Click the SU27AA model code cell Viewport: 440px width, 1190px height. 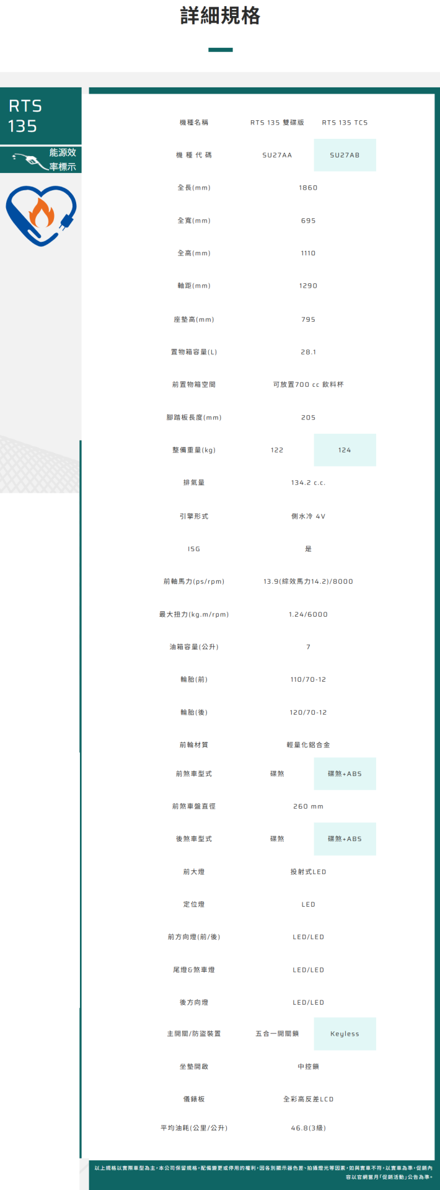coord(277,155)
